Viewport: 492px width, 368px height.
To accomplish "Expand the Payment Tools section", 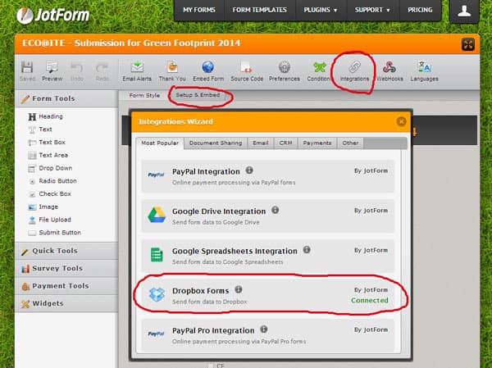I will point(66,286).
